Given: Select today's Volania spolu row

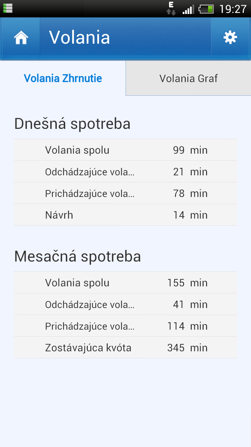Looking at the screenshot, I should click(125, 150).
